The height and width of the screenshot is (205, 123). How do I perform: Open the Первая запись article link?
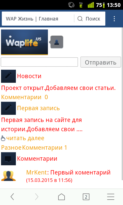pos(38,108)
